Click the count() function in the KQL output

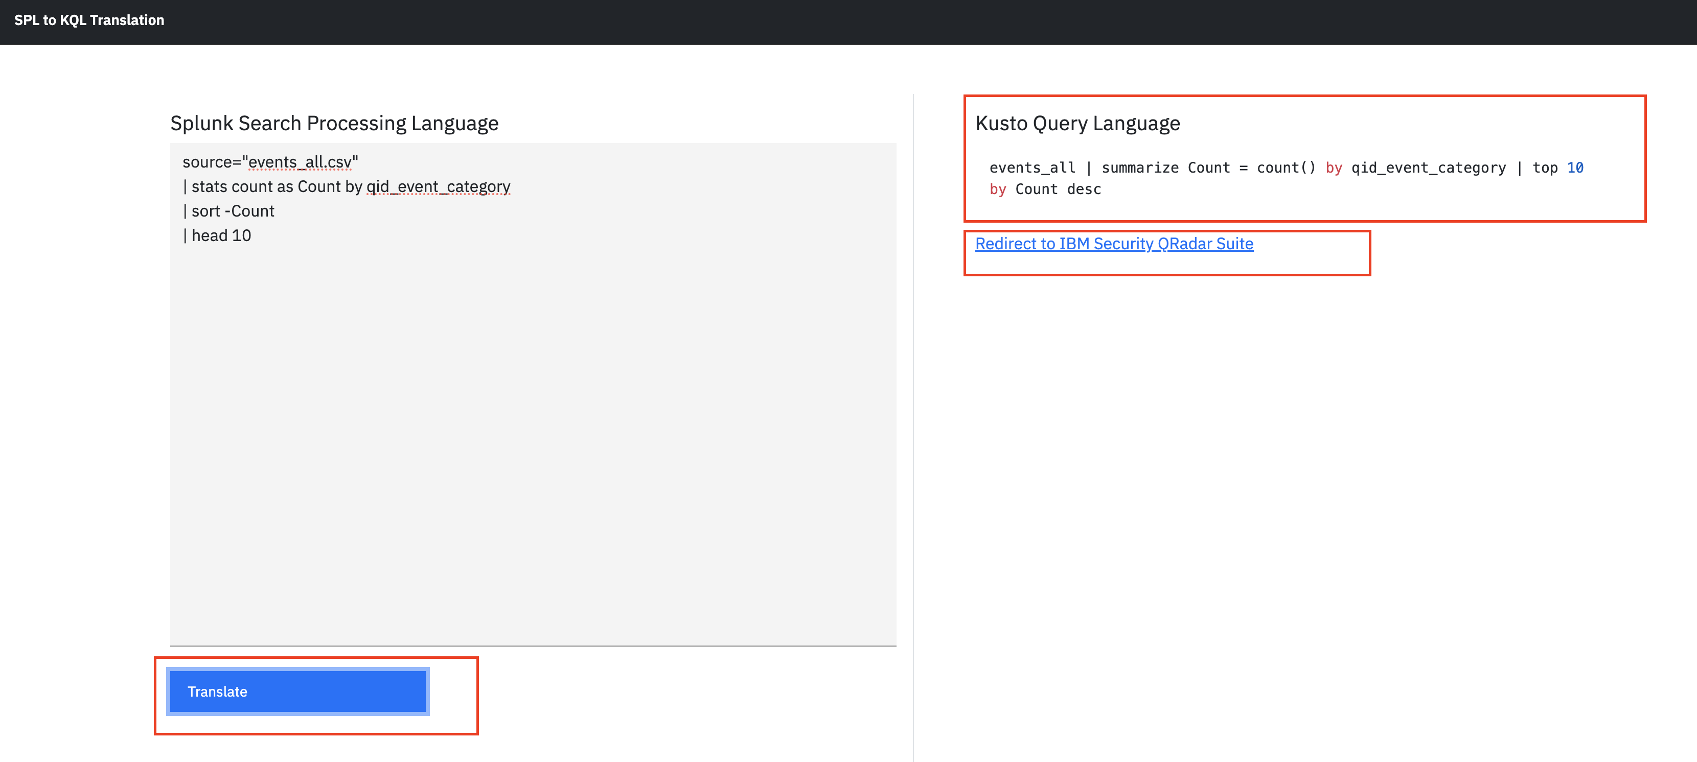coord(1288,167)
